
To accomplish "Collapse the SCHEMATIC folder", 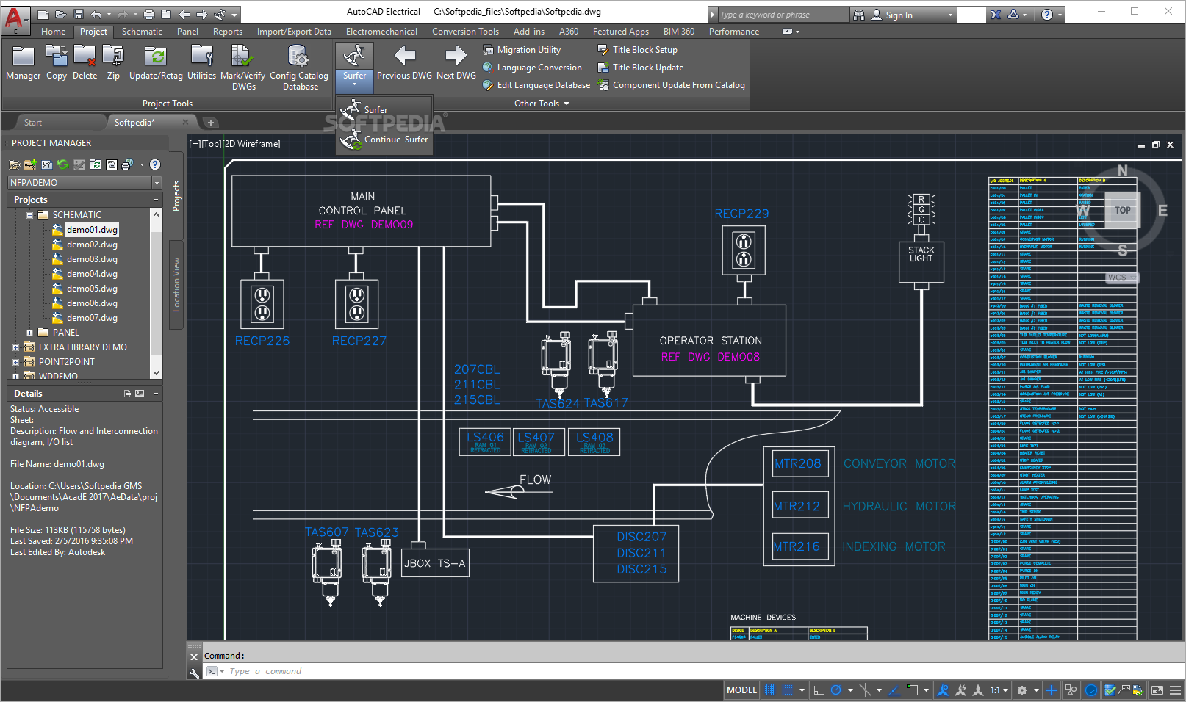I will [30, 215].
